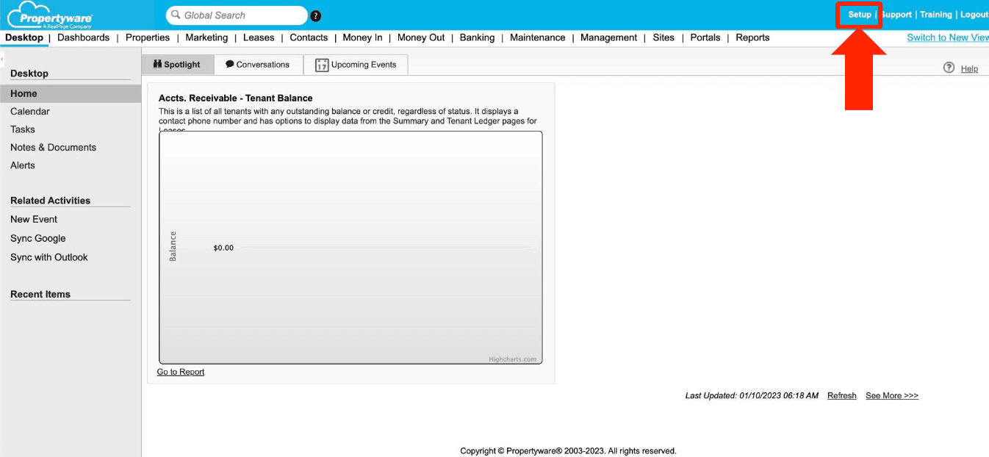Open Help via the question-mark icon
This screenshot has height=457, width=989.
[949, 68]
